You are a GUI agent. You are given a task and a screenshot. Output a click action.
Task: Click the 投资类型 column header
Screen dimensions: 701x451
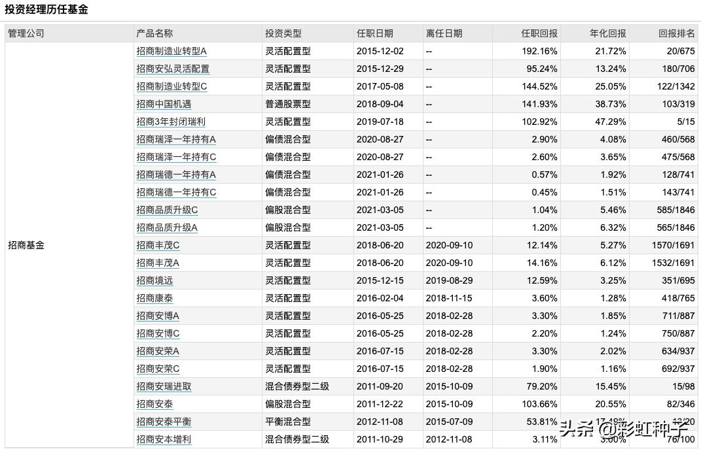[x=283, y=33]
